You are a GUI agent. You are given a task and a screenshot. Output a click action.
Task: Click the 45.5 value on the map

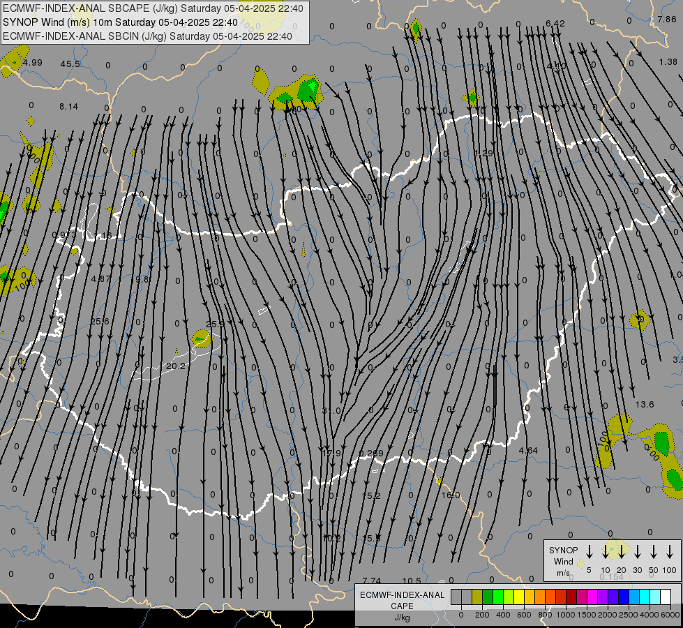coord(70,64)
